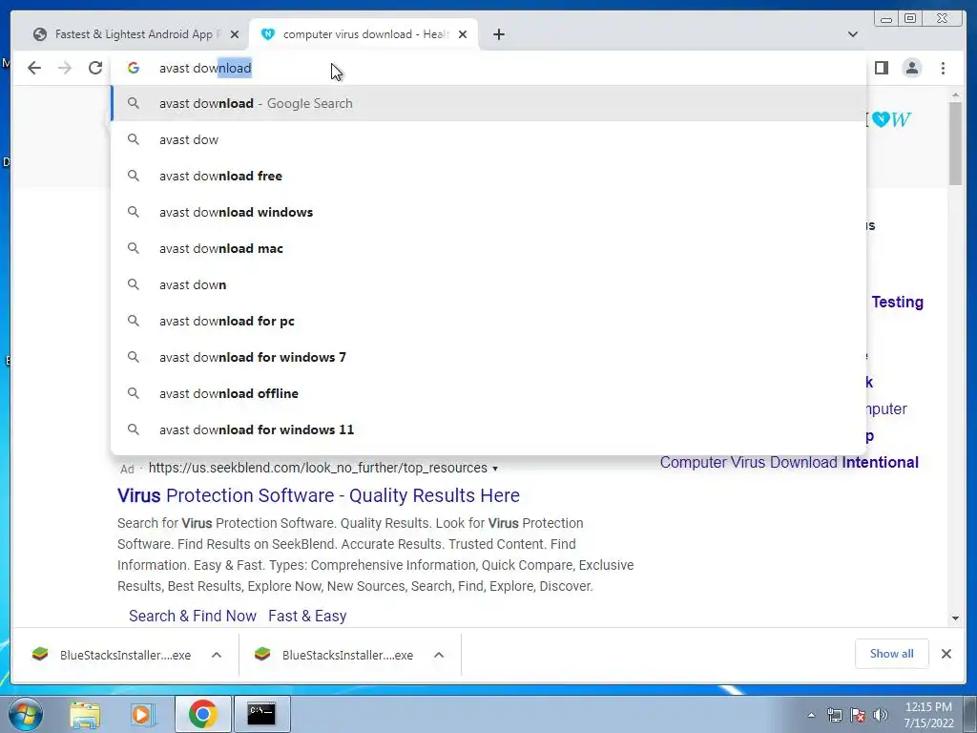Open the tab search chevron

coord(853,34)
